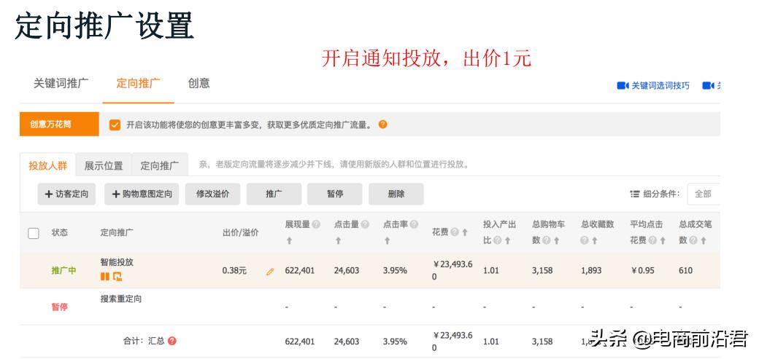Sort by 投入产出比 using its arrow
Image resolution: width=759 pixels, height=359 pixels.
tap(507, 240)
